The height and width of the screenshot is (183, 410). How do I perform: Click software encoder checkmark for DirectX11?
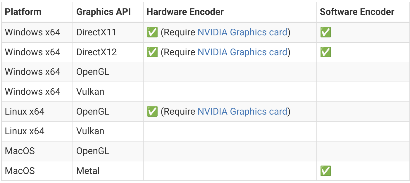pos(325,32)
